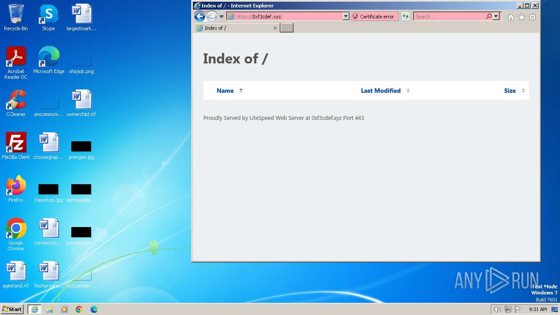The height and width of the screenshot is (315, 560).
Task: Focus the IE Search box
Action: pyautogui.click(x=449, y=17)
